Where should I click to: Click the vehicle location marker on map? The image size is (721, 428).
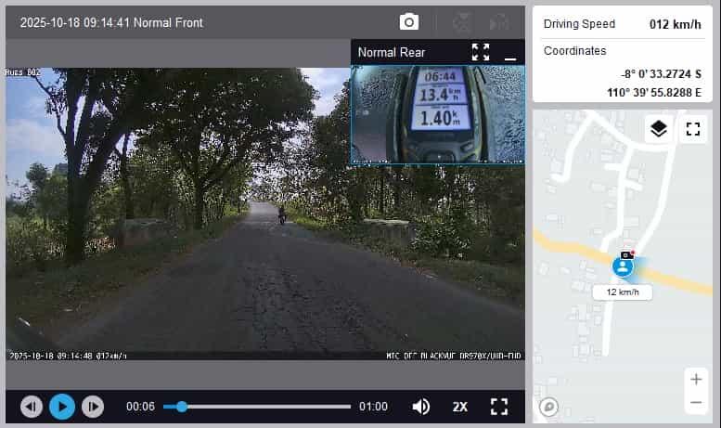coord(623,266)
